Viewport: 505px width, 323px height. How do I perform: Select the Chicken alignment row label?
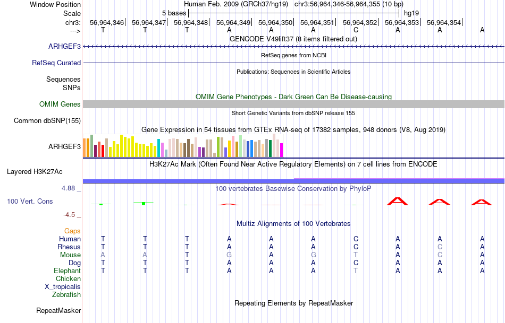click(68, 278)
